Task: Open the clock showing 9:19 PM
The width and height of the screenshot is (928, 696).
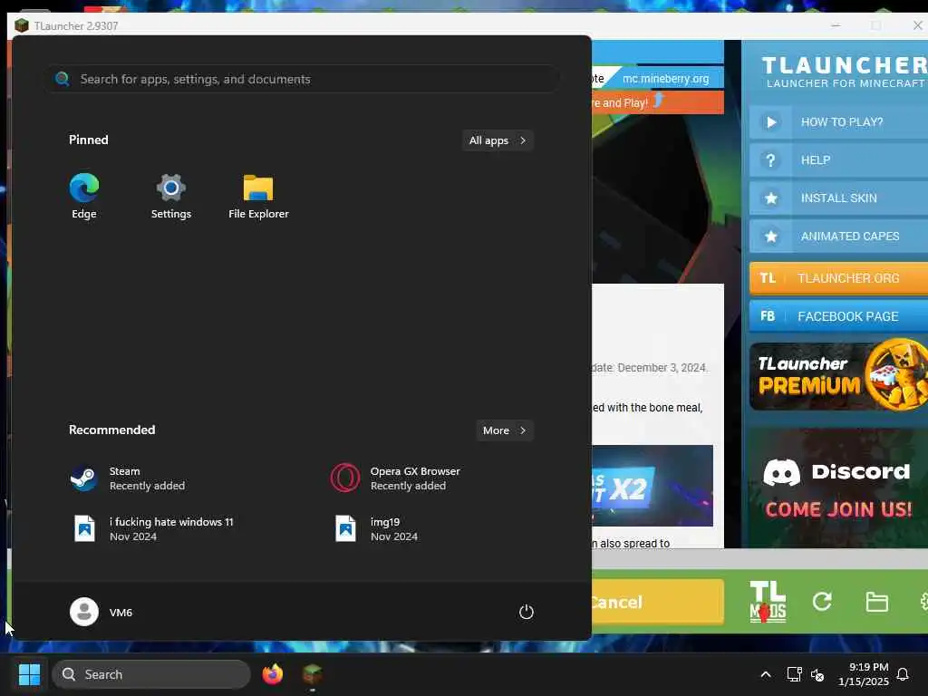Action: 864,674
